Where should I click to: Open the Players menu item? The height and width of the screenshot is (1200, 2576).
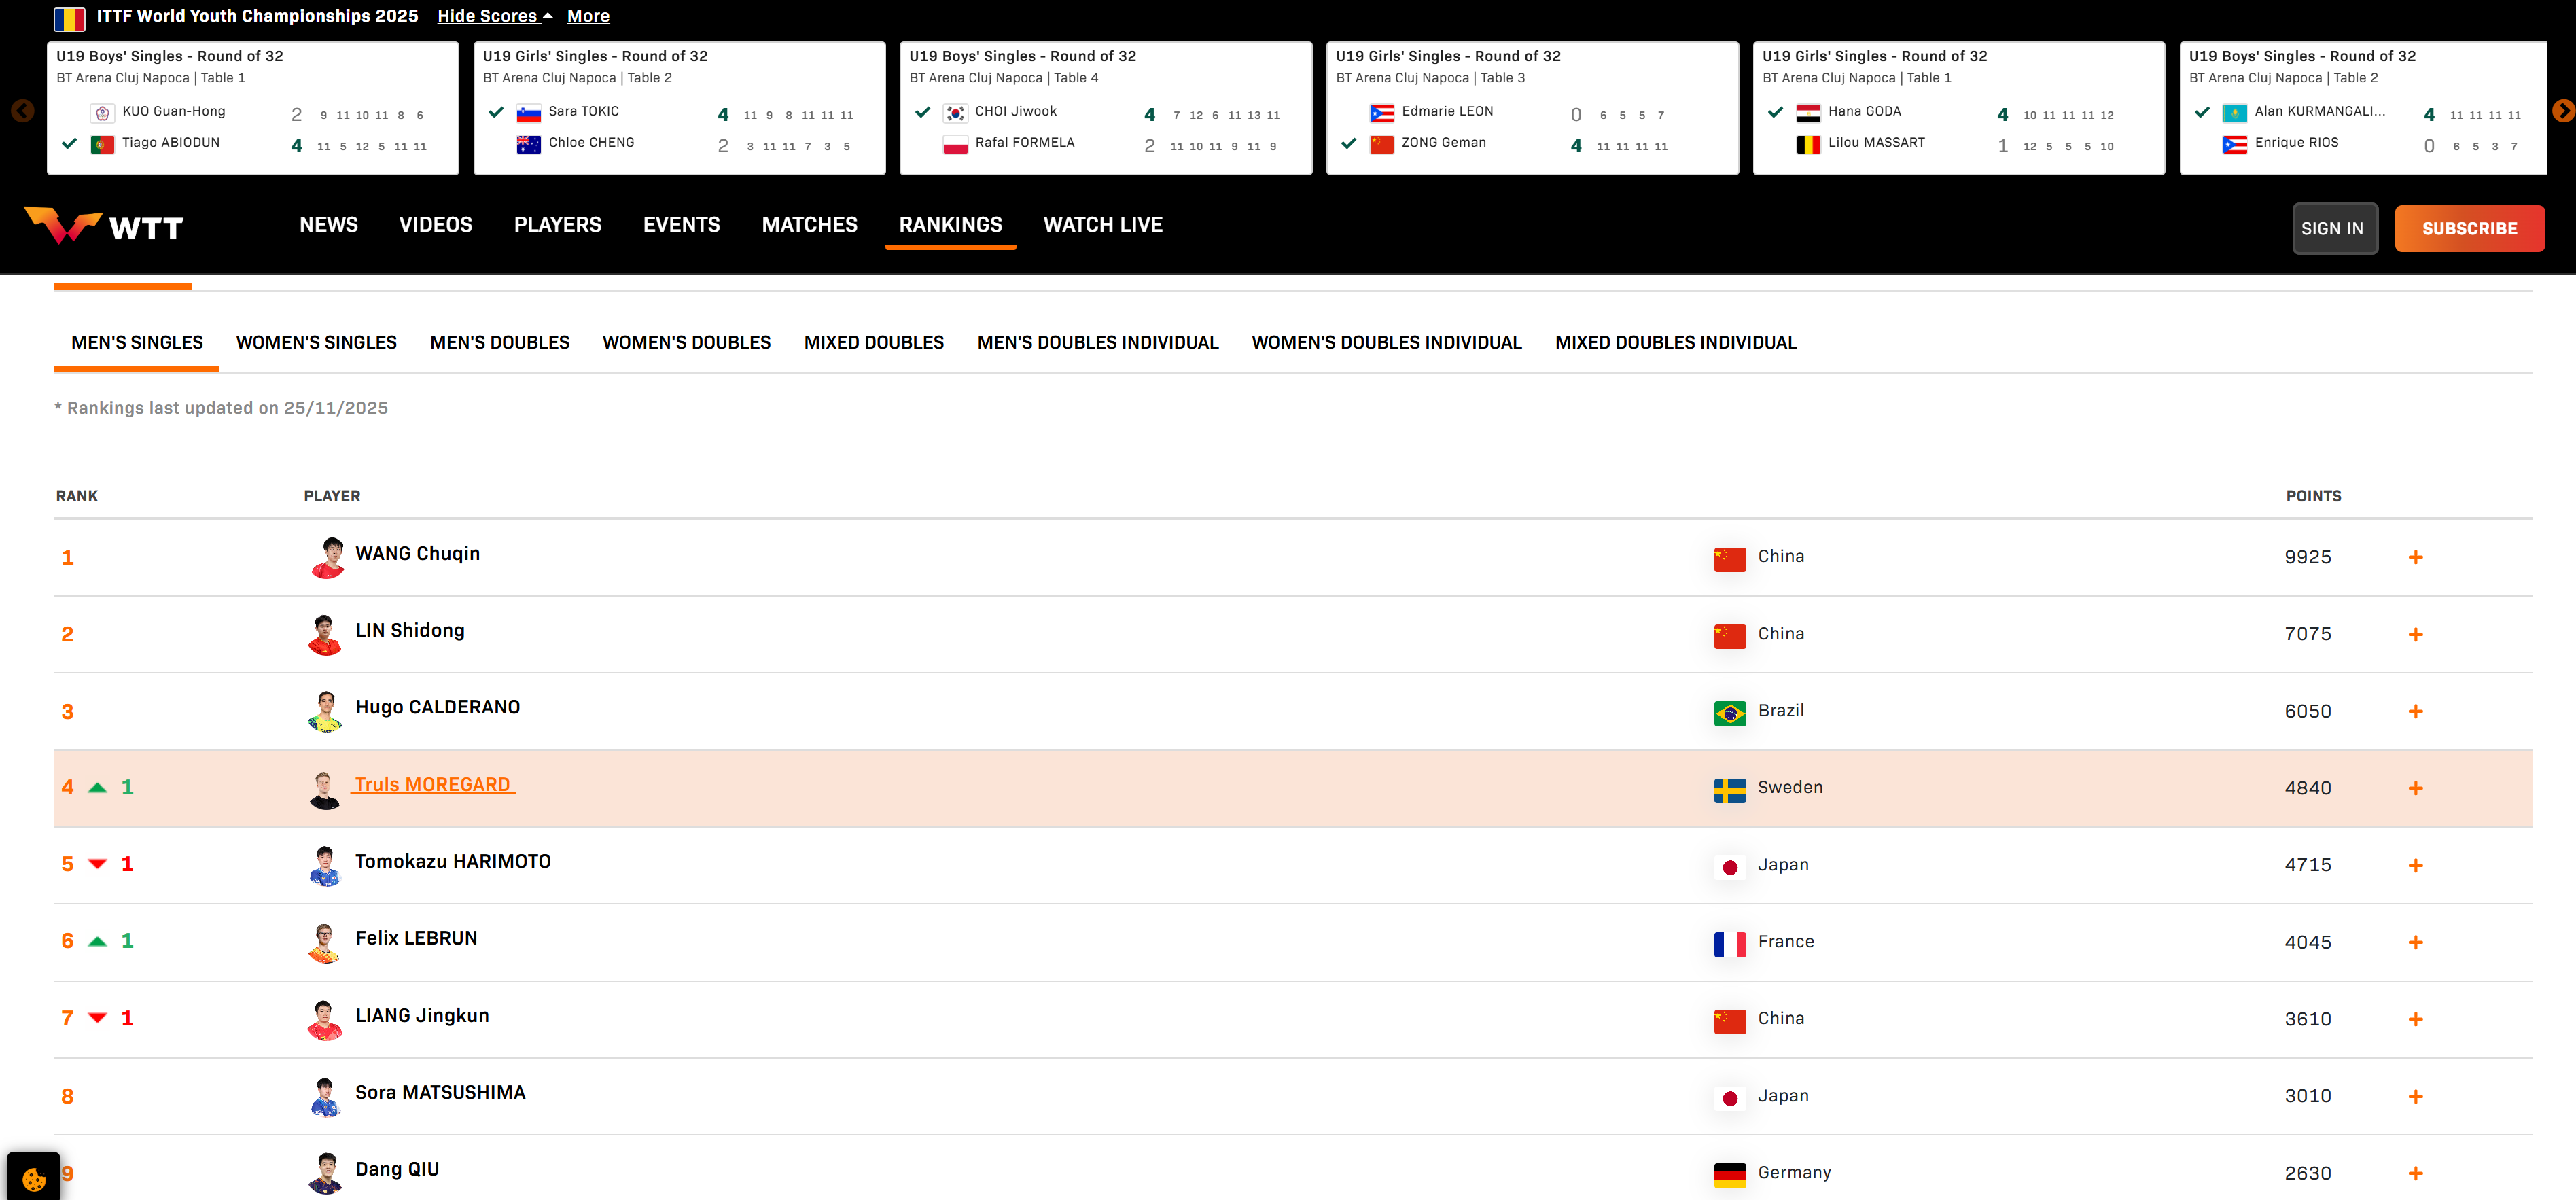click(x=557, y=225)
